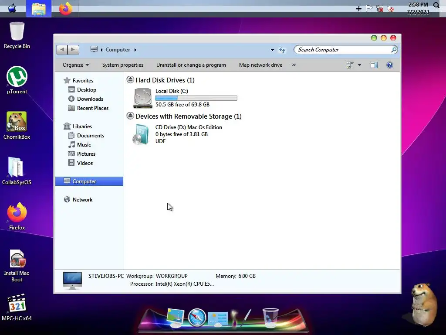Click the trash can icon in the dock
This screenshot has height=335, width=446.
coord(270,318)
